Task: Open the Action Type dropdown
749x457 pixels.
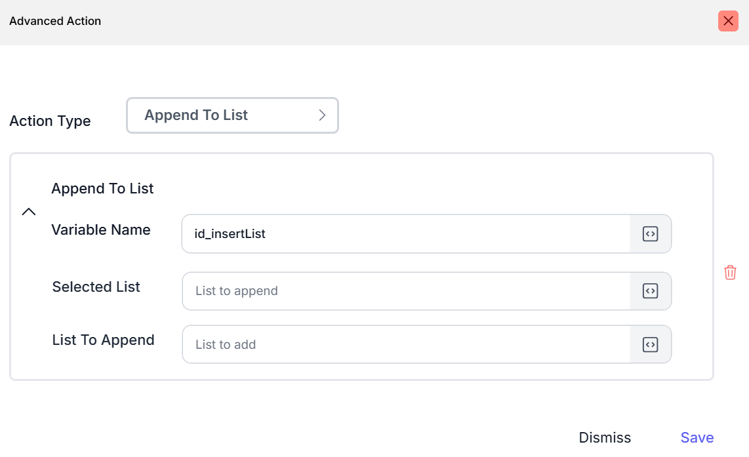Action: click(232, 115)
